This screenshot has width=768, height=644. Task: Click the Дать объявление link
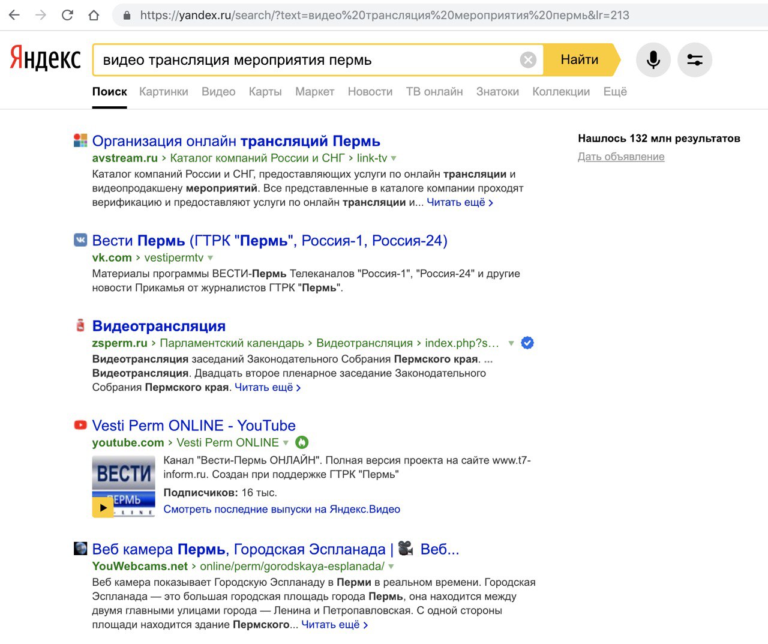[x=621, y=157]
